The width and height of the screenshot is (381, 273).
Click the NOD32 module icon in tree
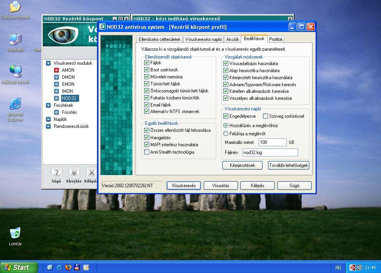pyautogui.click(x=56, y=98)
